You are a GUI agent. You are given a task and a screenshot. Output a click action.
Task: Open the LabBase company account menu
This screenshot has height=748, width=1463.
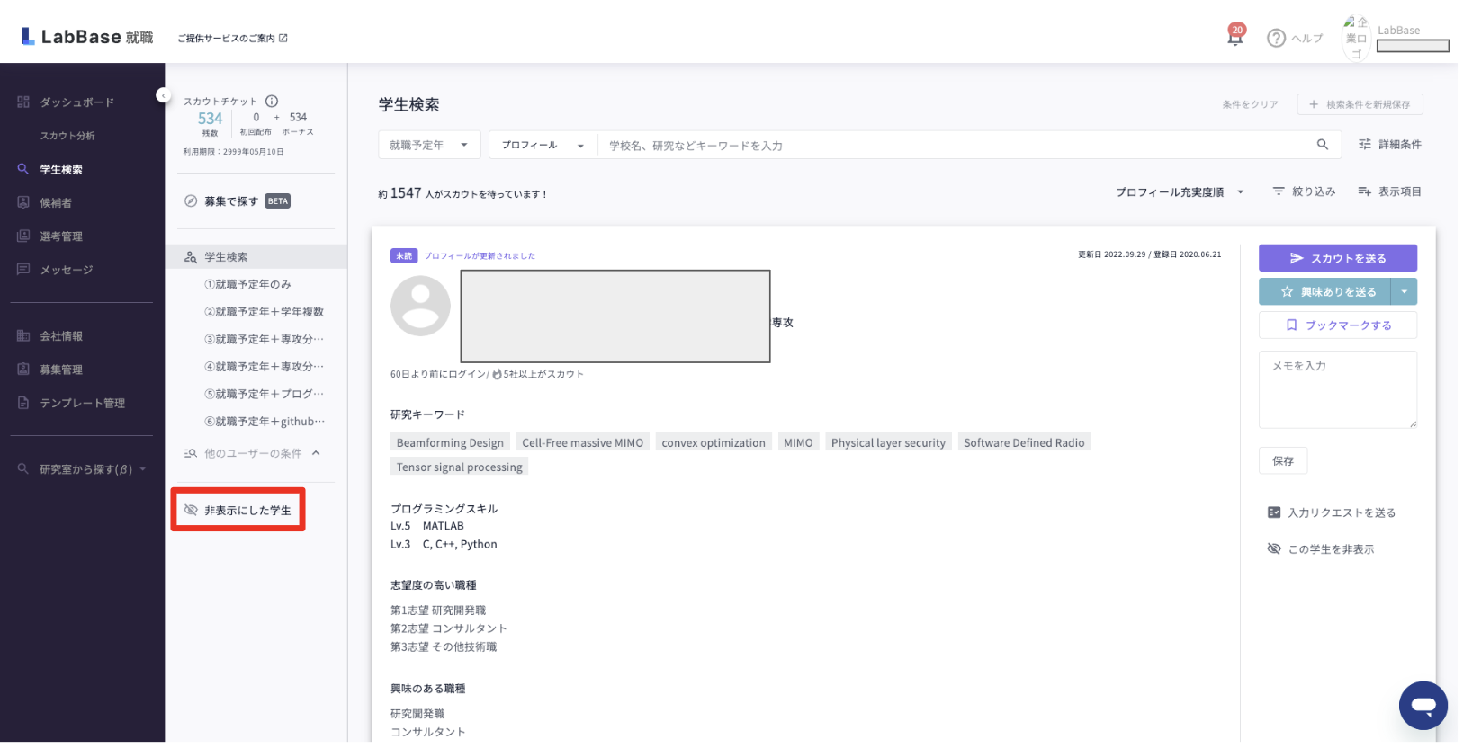pyautogui.click(x=1396, y=39)
